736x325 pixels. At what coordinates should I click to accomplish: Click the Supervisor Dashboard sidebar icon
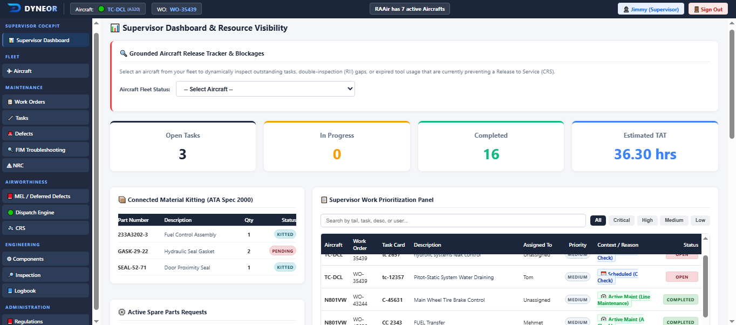[11, 40]
